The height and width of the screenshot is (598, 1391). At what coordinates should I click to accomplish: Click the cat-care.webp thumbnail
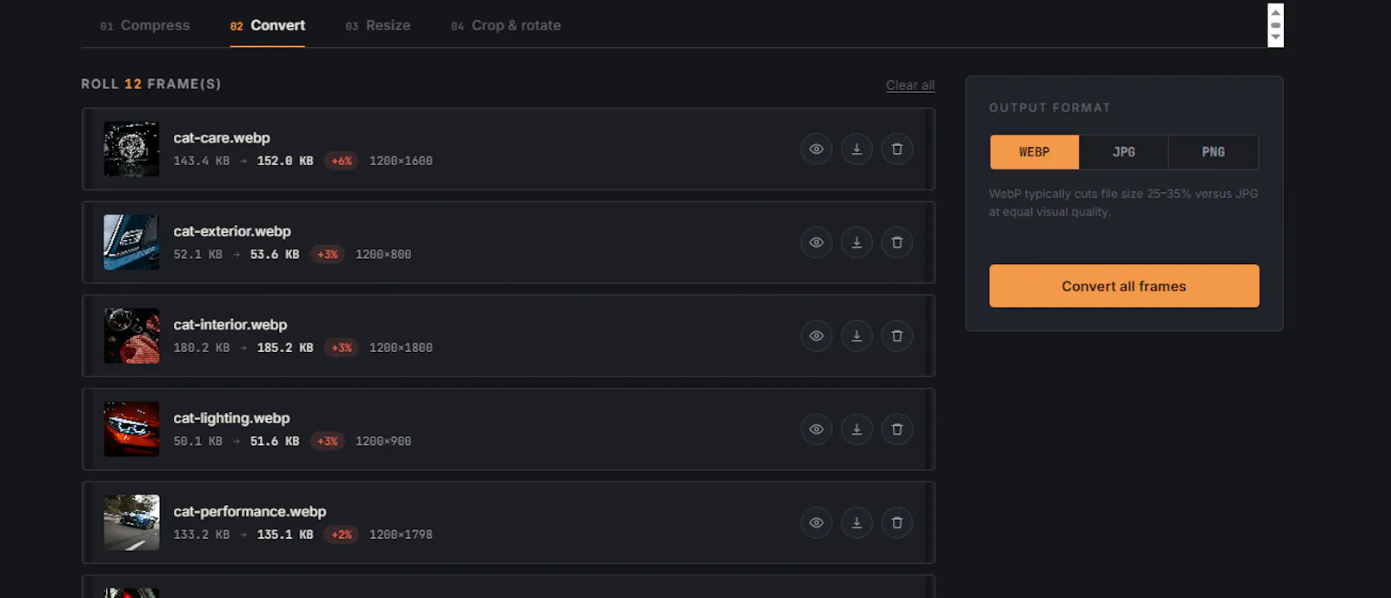click(131, 149)
